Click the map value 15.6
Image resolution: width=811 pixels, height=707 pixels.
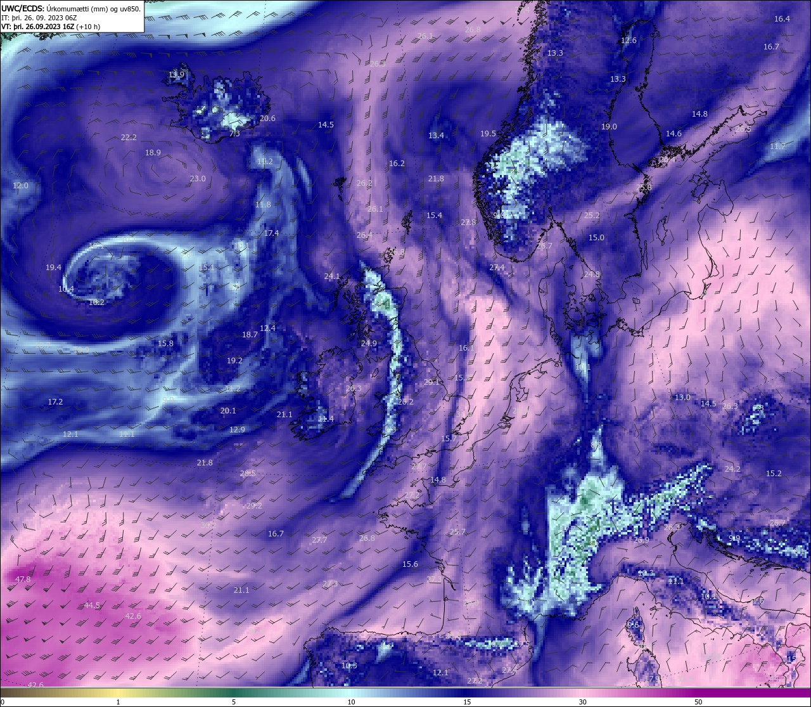coord(410,564)
